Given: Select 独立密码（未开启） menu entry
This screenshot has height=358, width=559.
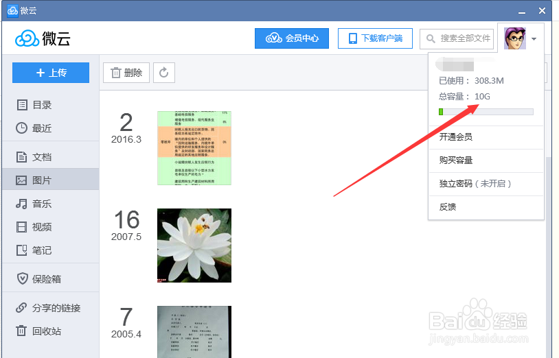Looking at the screenshot, I should tap(486, 184).
